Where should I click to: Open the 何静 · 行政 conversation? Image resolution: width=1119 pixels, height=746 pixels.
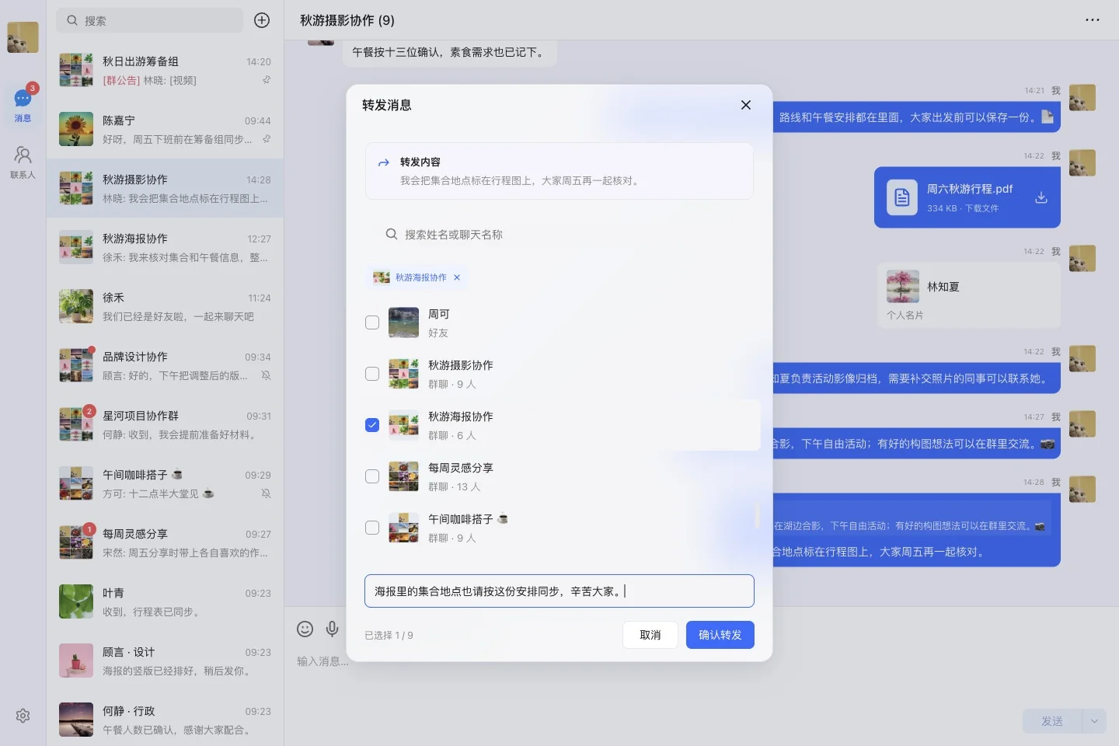coord(165,720)
